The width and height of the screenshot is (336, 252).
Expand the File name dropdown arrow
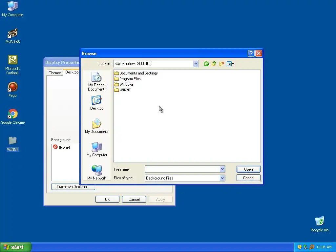222,169
